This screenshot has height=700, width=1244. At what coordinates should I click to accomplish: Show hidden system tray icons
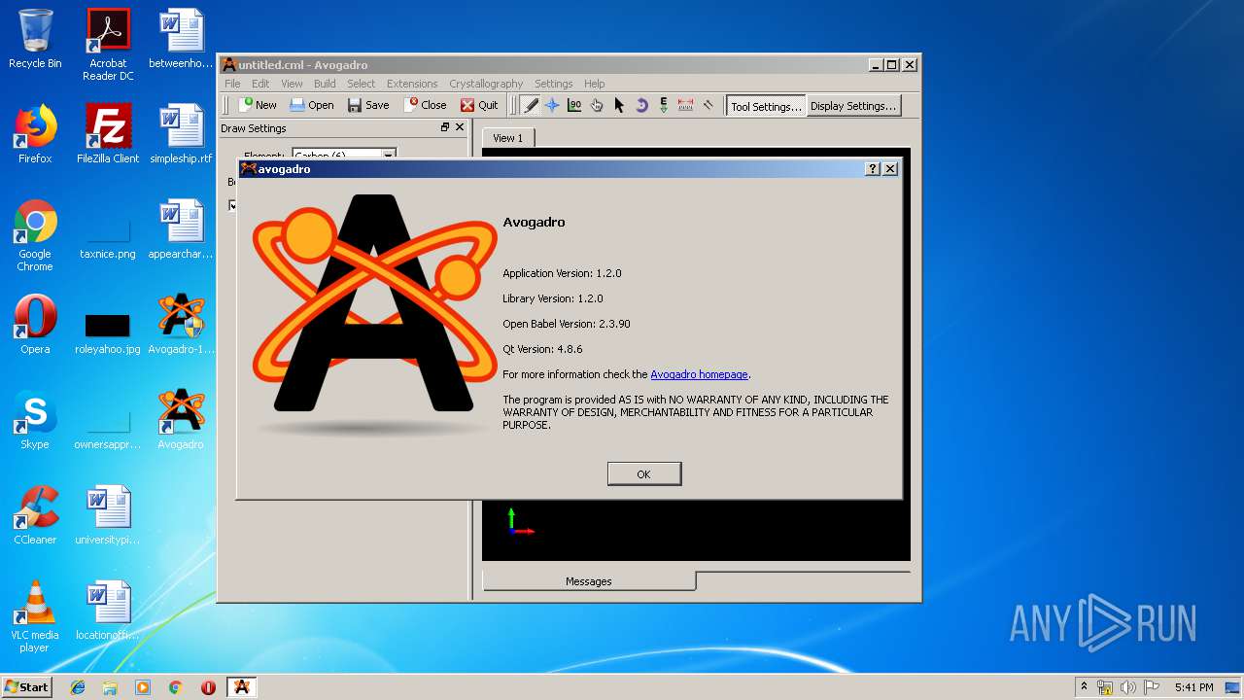[x=1084, y=687]
